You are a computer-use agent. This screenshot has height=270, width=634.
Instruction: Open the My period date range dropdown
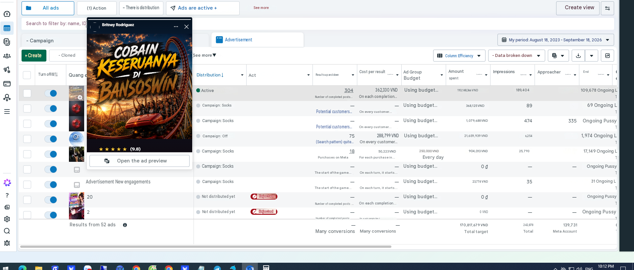[556, 40]
